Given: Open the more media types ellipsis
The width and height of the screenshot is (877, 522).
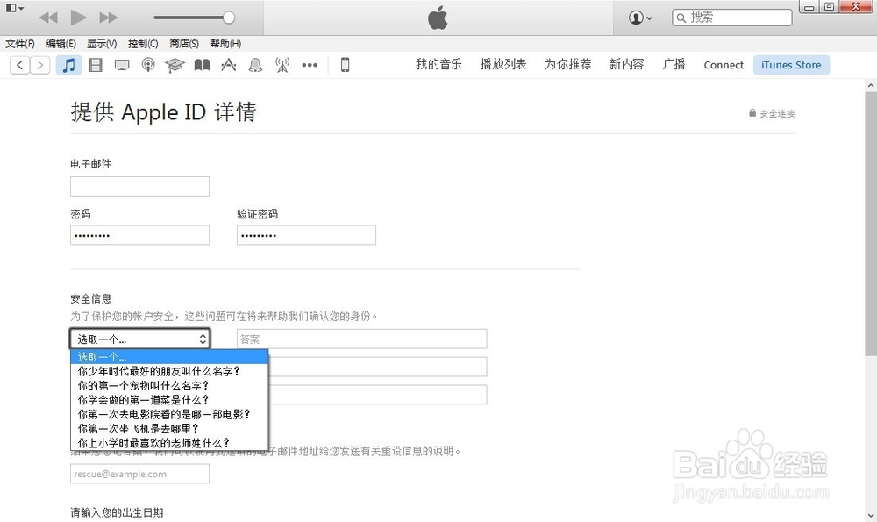Looking at the screenshot, I should [310, 65].
